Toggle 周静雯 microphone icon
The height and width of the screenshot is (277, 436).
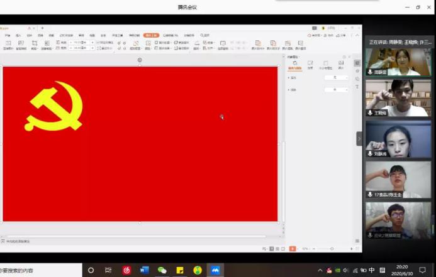pyautogui.click(x=370, y=72)
